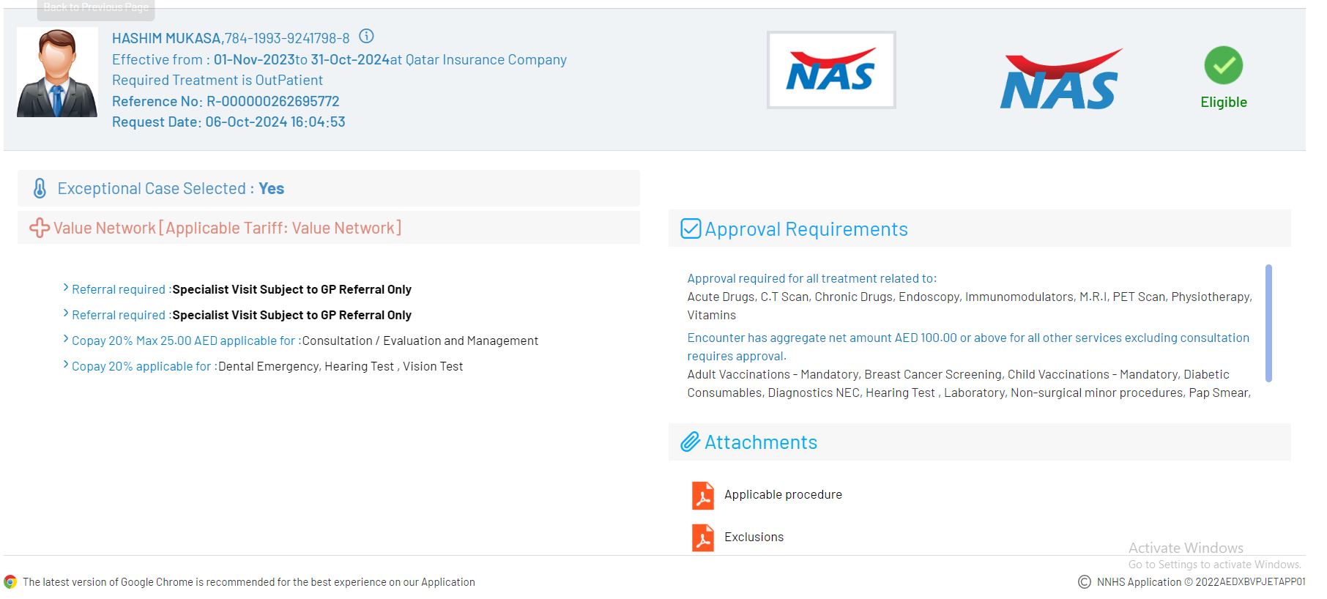Go Back to Previous Page

96,7
